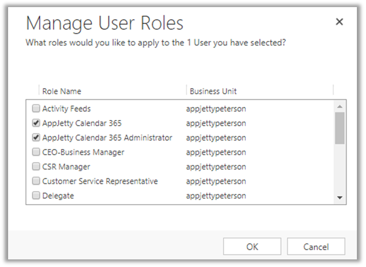366x267 pixels.
Task: Uncheck AppJetty Calendar 365 Administrator role
Action: tap(36, 138)
